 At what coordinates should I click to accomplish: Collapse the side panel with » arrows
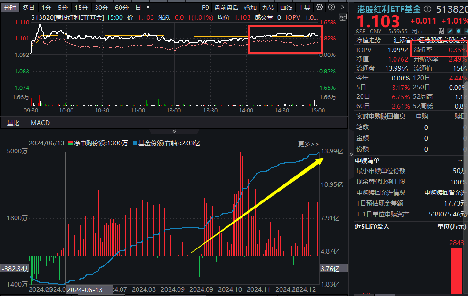pyautogui.click(x=351, y=154)
